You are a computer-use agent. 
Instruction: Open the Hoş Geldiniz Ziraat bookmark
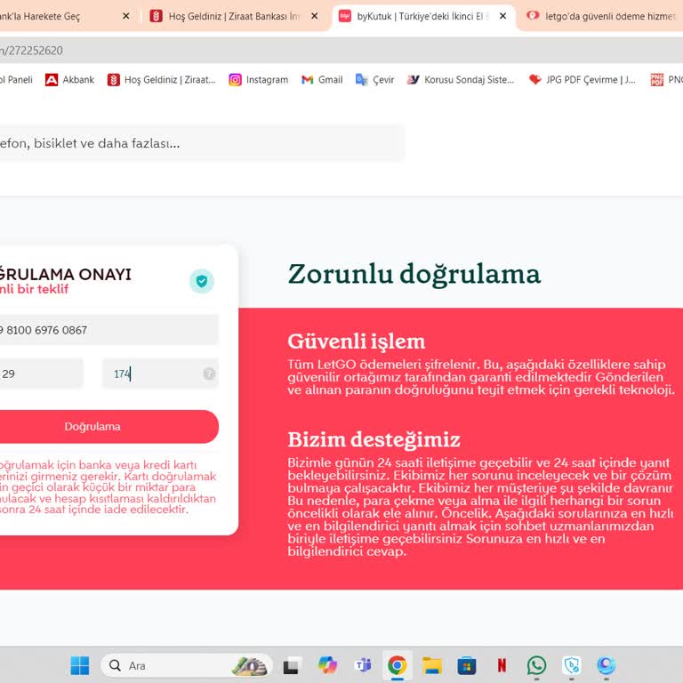(162, 80)
